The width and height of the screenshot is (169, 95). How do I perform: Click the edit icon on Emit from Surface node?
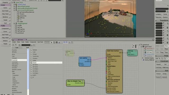[x=120, y=51]
